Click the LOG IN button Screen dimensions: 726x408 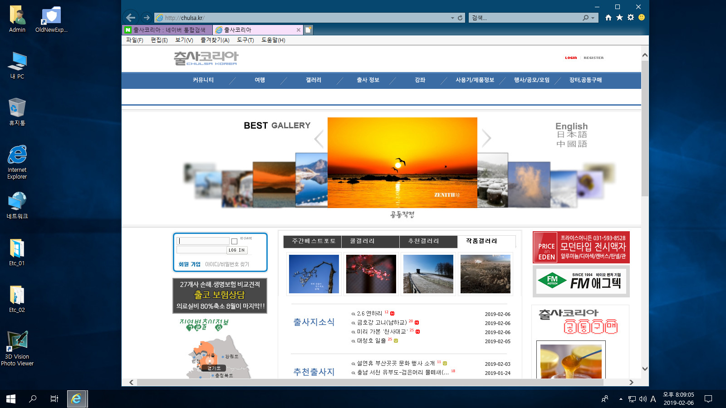coord(237,250)
